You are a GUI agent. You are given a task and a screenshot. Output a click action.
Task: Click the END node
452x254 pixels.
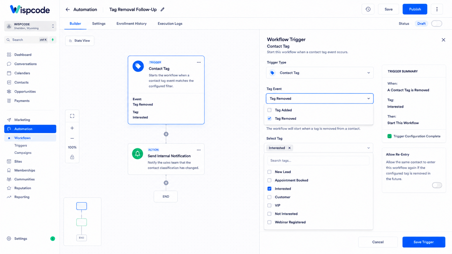pos(166,197)
